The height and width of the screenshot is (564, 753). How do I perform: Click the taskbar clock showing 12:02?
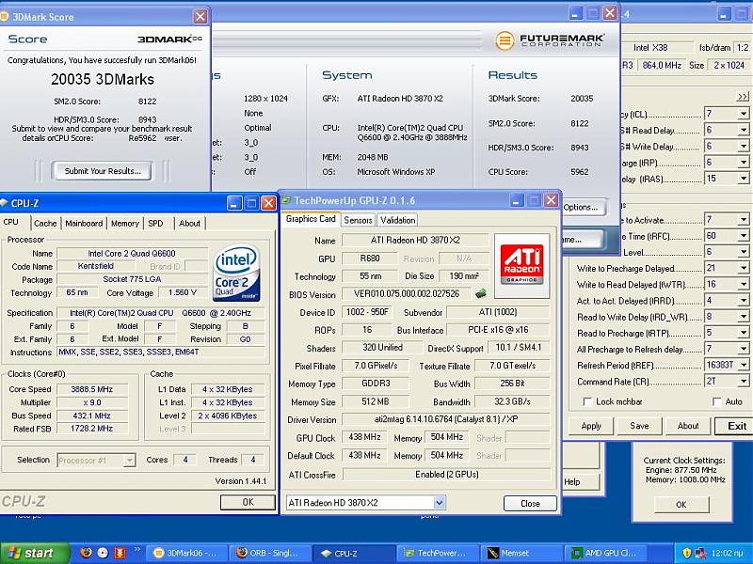pos(726,553)
